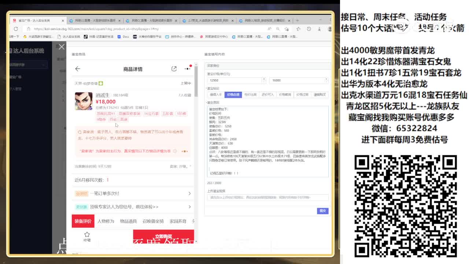Viewport: 469px width, 264px height.
Task: Select the 价格略高 conclusion option
Action: pyautogui.click(x=285, y=95)
